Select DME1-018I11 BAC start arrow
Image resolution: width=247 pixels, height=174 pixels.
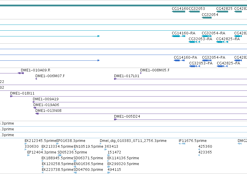tap(11, 96)
